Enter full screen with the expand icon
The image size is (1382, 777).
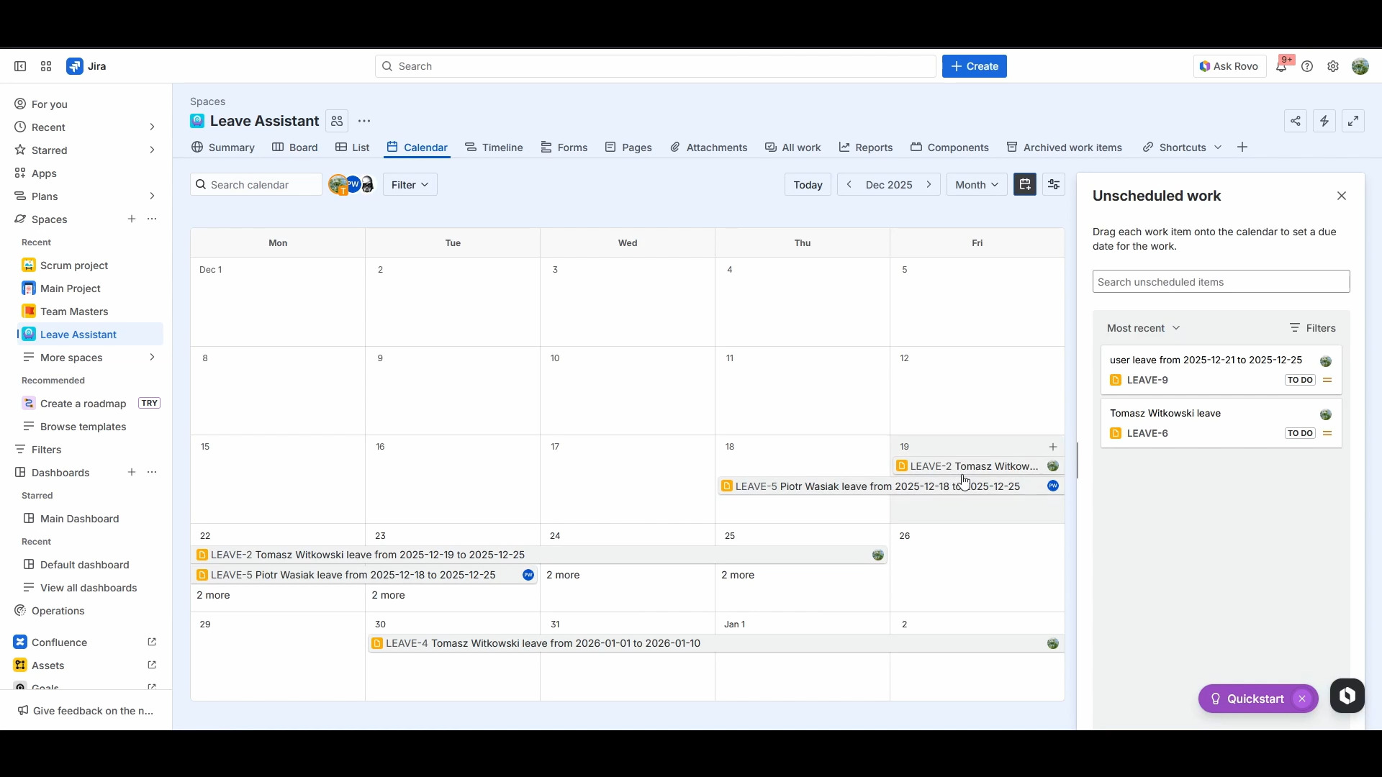pos(1353,121)
